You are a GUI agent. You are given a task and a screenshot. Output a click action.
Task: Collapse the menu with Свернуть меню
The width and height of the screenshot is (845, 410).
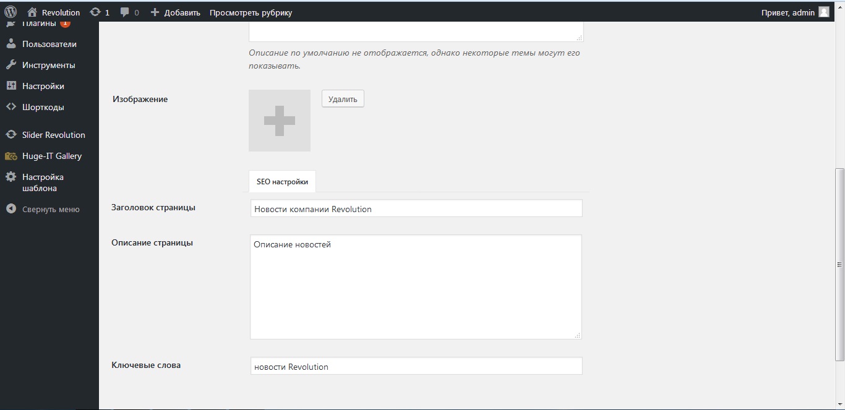pos(50,209)
